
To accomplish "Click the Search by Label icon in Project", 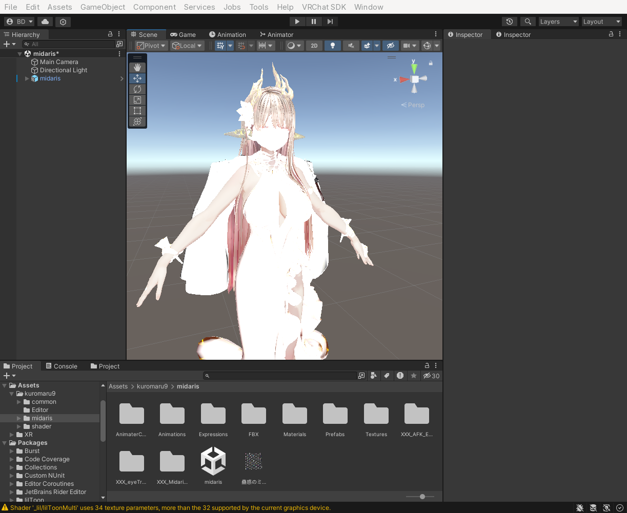I will coord(387,376).
